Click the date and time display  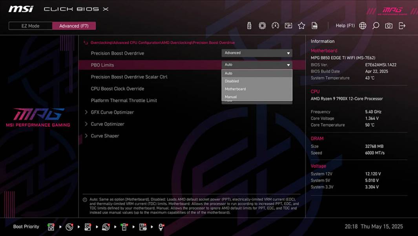[x=374, y=227]
